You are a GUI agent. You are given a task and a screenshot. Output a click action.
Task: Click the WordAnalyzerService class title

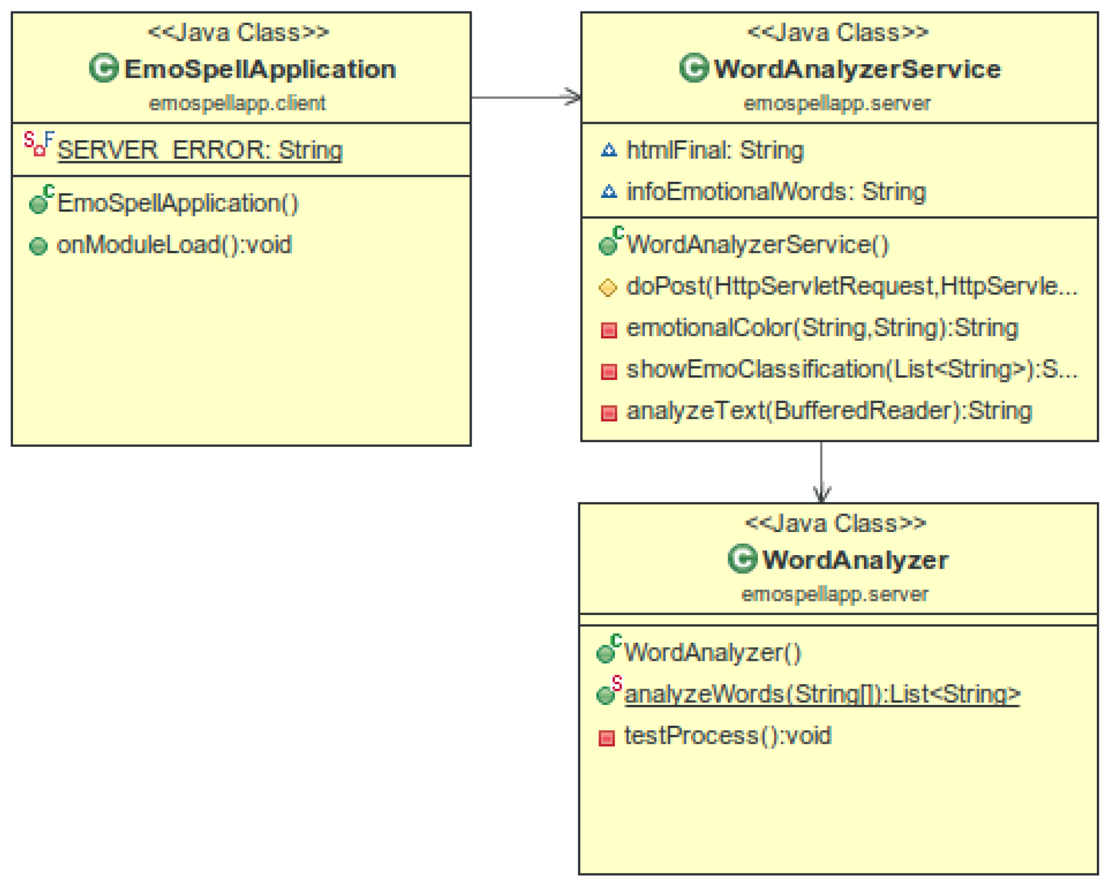[x=857, y=69]
